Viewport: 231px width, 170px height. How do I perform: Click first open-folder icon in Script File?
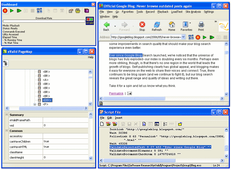click(x=108, y=124)
